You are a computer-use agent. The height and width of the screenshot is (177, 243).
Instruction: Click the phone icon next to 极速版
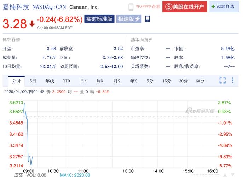tap(147, 19)
